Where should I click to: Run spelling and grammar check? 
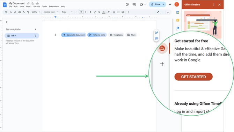click(24, 12)
